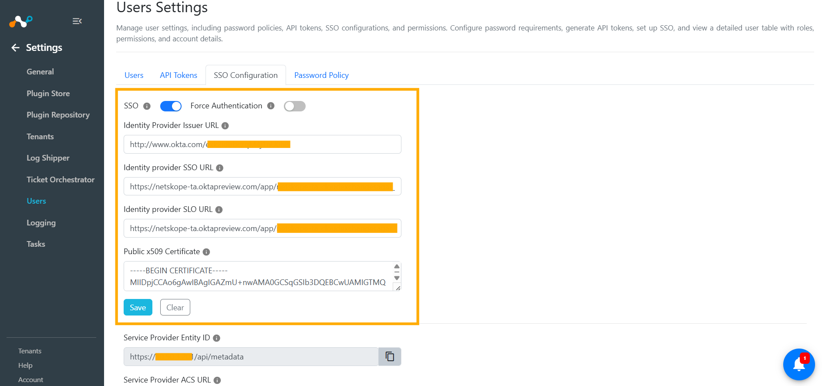This screenshot has width=822, height=386.
Task: Clear the SSO configuration form
Action: [x=175, y=307]
